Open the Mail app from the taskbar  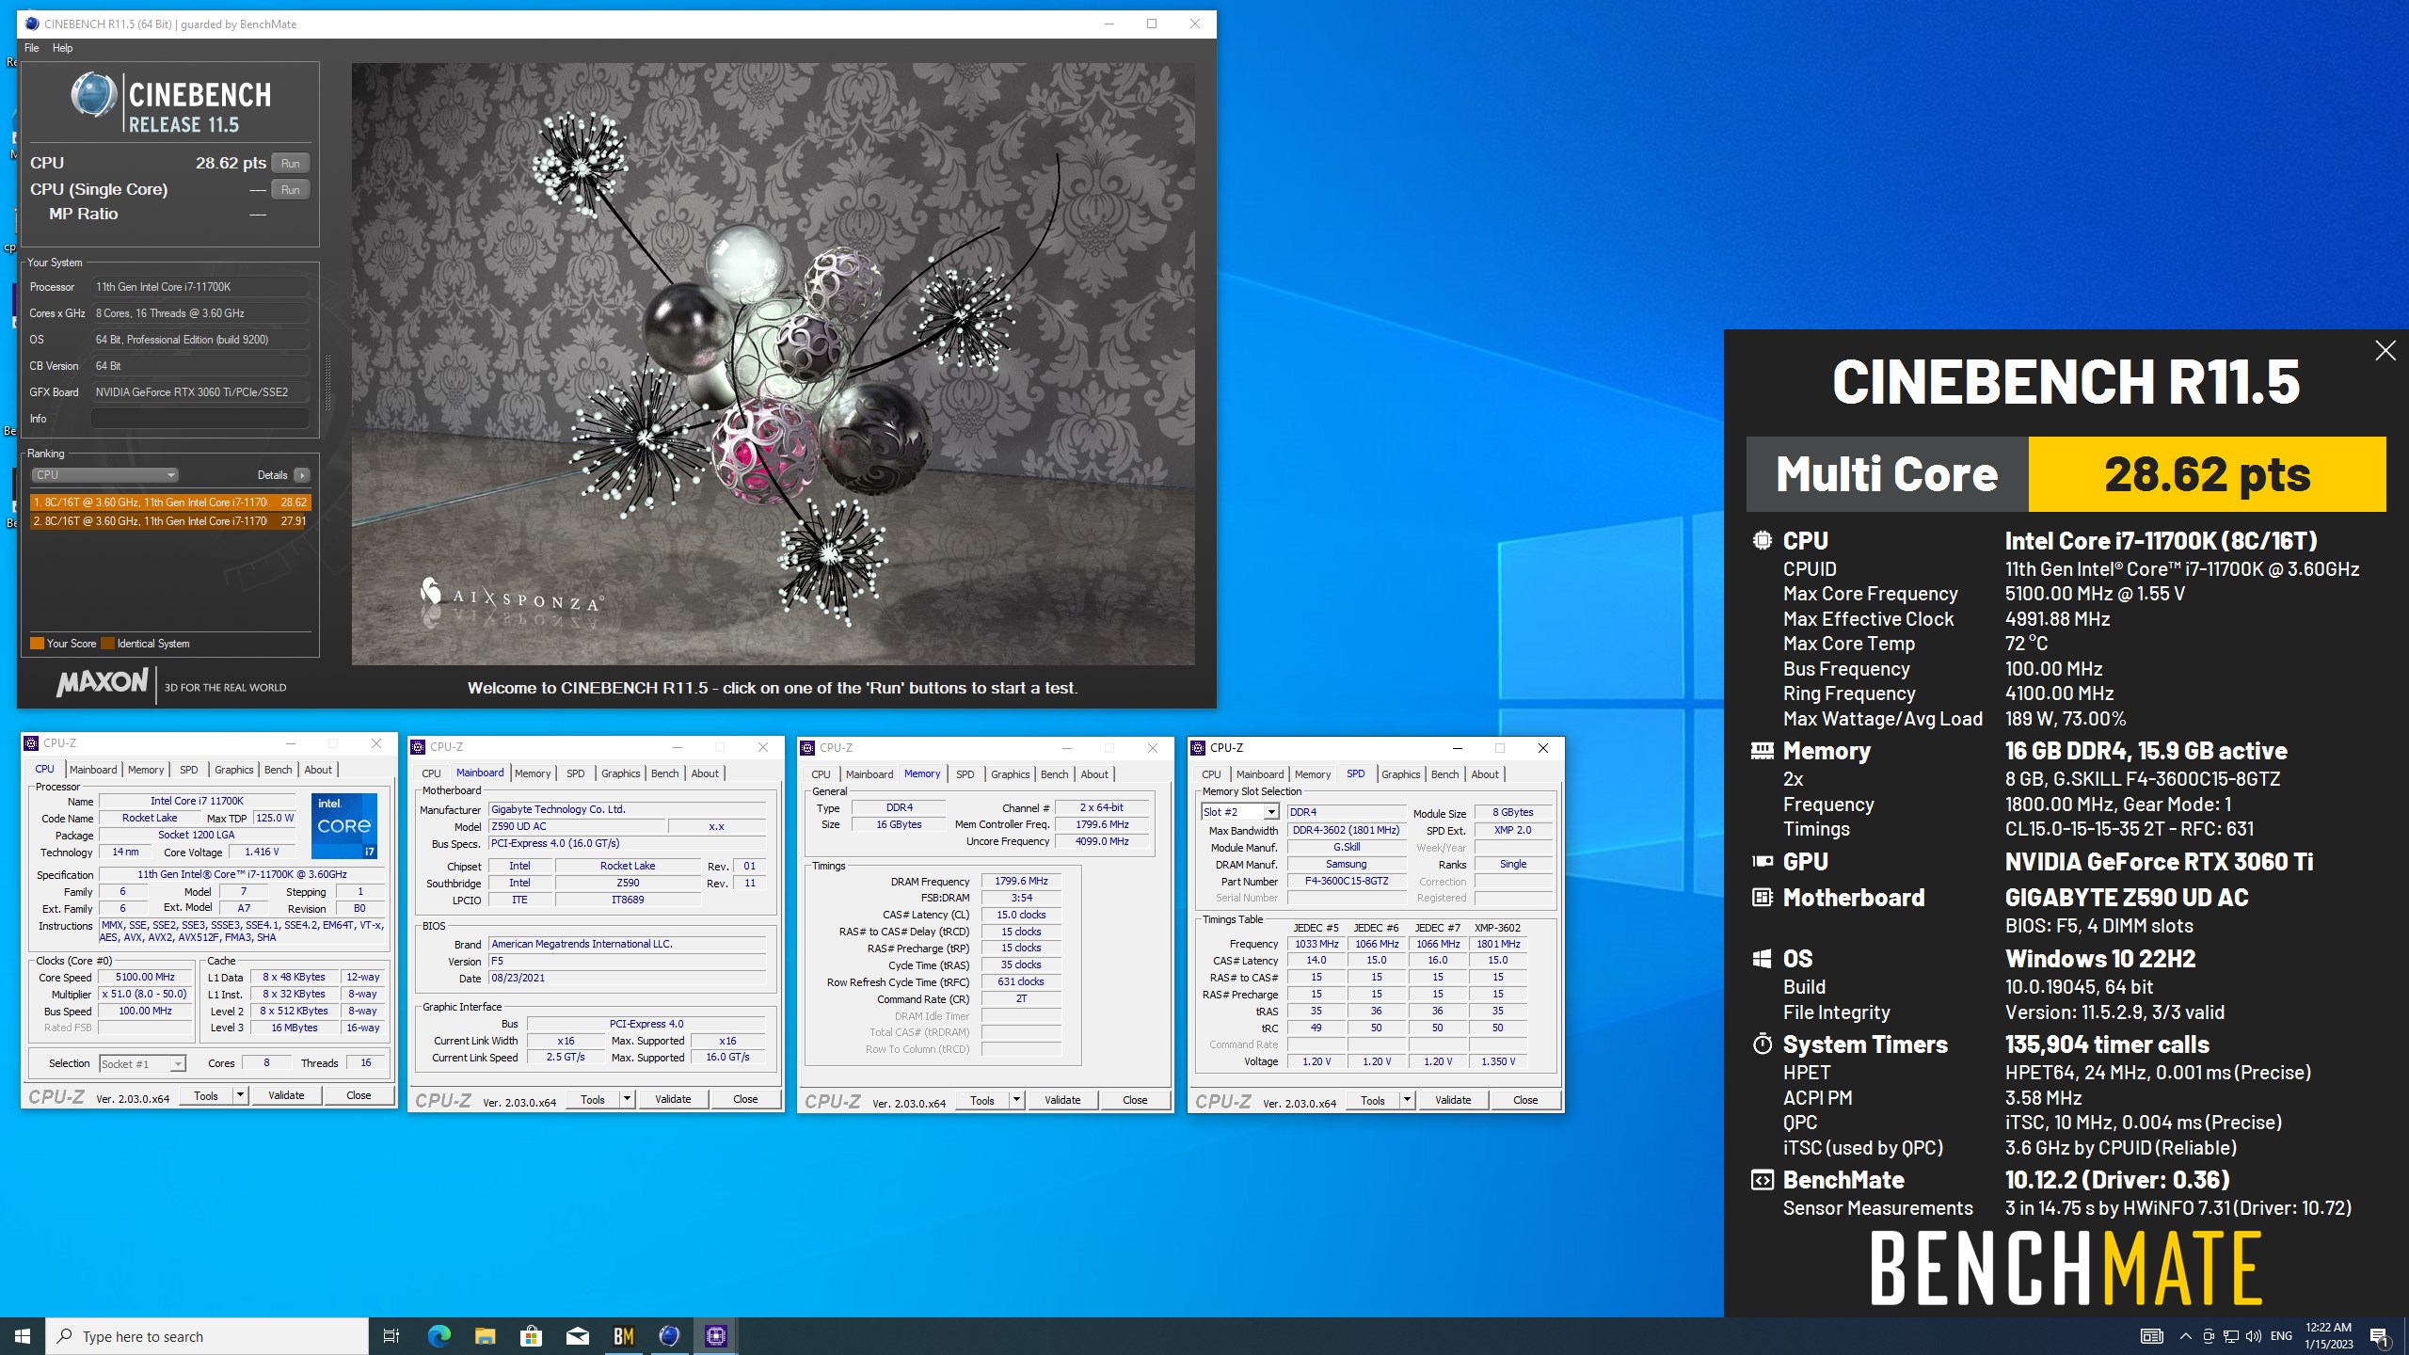click(577, 1336)
